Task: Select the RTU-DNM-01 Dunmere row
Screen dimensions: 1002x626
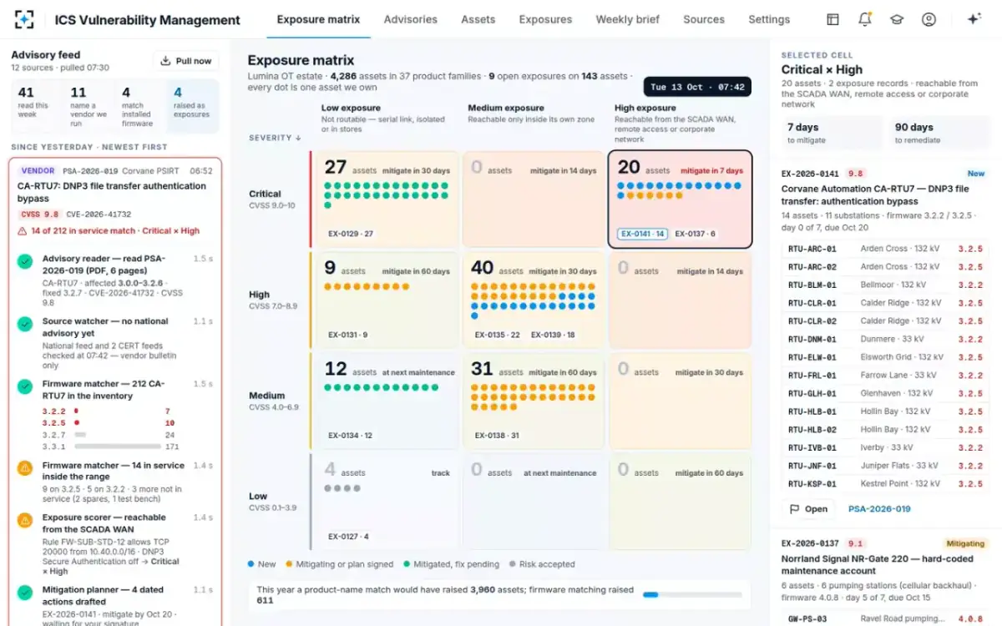Action: point(885,339)
